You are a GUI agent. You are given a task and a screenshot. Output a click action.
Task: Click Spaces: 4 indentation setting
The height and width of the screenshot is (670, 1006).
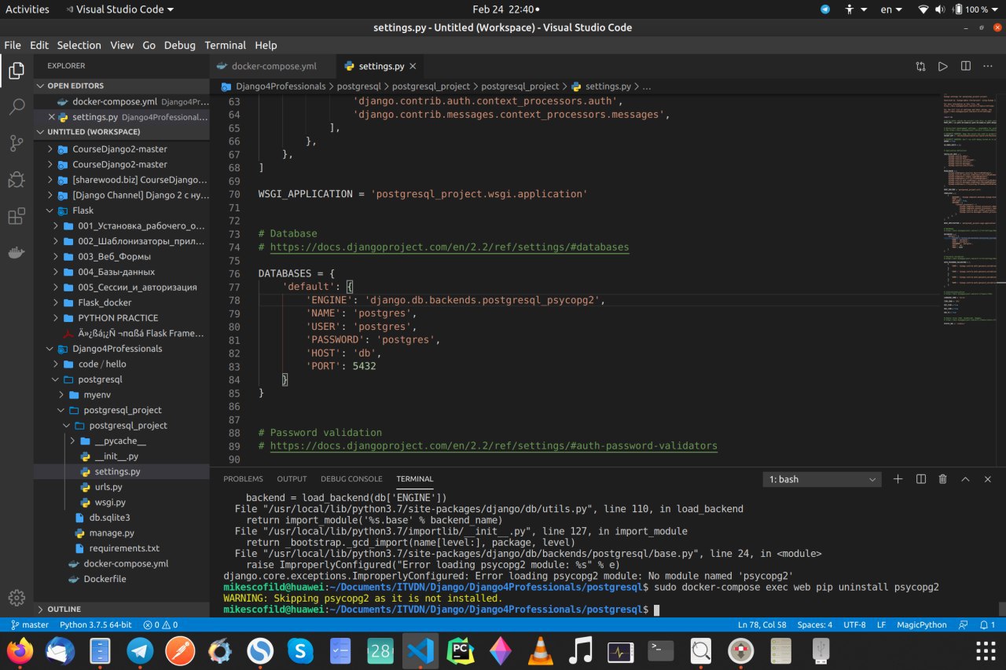815,624
